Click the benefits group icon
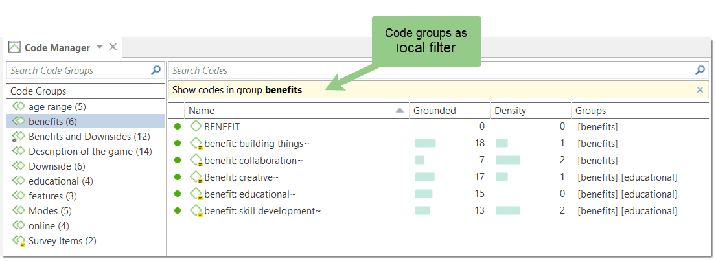The image size is (716, 261). [18, 121]
